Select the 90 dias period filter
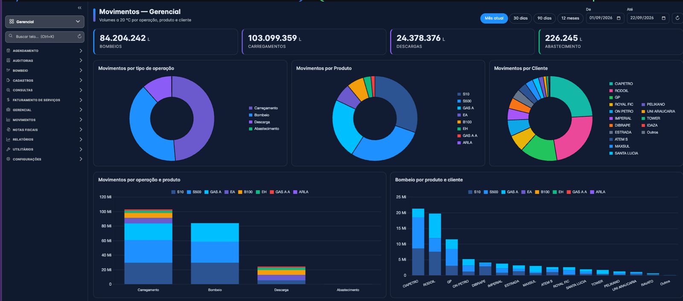The height and width of the screenshot is (301, 683). click(x=544, y=18)
